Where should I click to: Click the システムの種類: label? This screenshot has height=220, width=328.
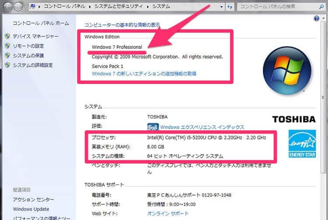(x=108, y=156)
